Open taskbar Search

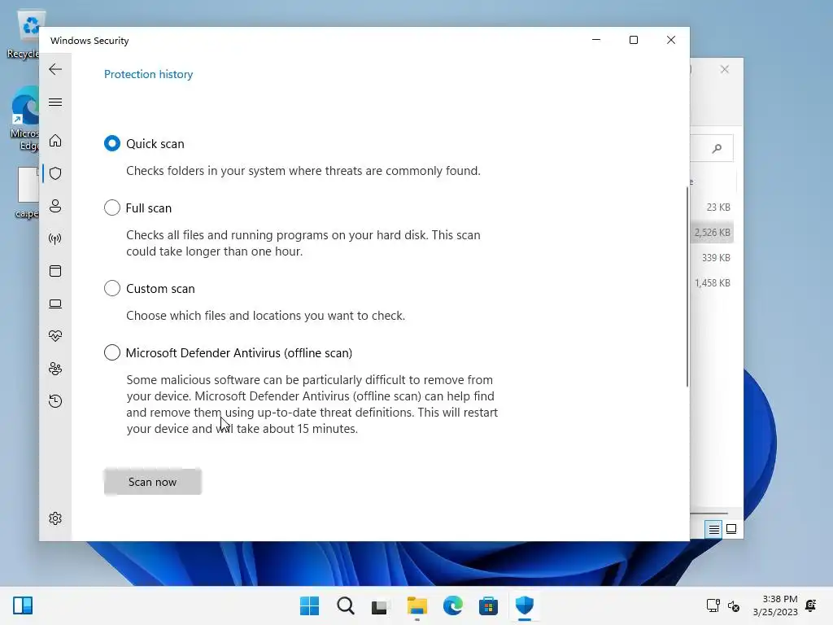[345, 605]
